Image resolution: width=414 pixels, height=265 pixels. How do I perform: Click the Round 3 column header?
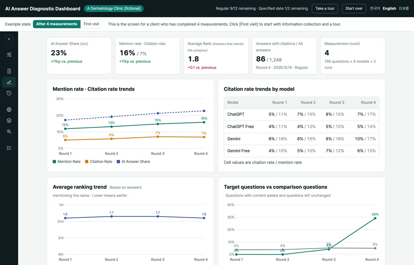coord(337,102)
